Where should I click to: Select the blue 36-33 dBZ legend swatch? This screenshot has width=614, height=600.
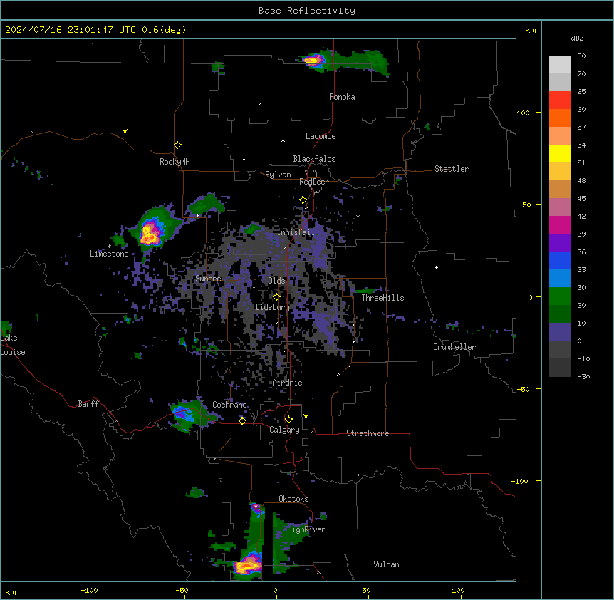pyautogui.click(x=560, y=260)
